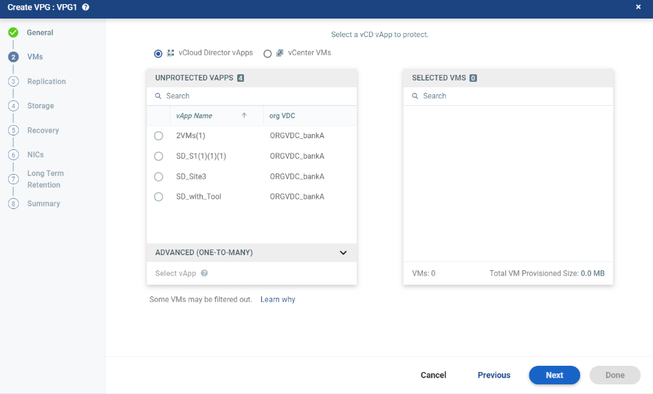Click the step 6 NICs circle icon
The width and height of the screenshot is (653, 394).
[13, 155]
